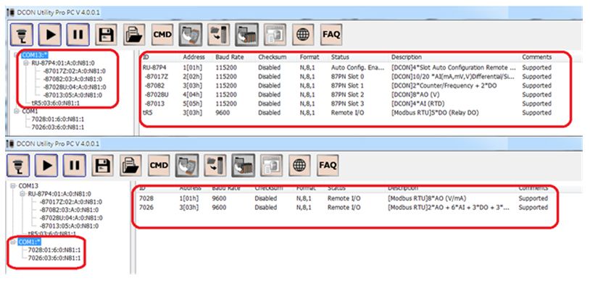590x283 pixels.
Task: Select RU-87P4:01:A:0:N81:0 in bottom tree
Action: pos(59,194)
